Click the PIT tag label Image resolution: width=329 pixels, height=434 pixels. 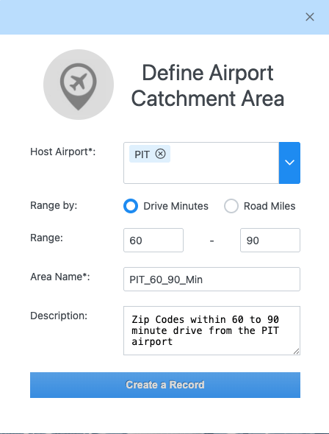(x=142, y=154)
